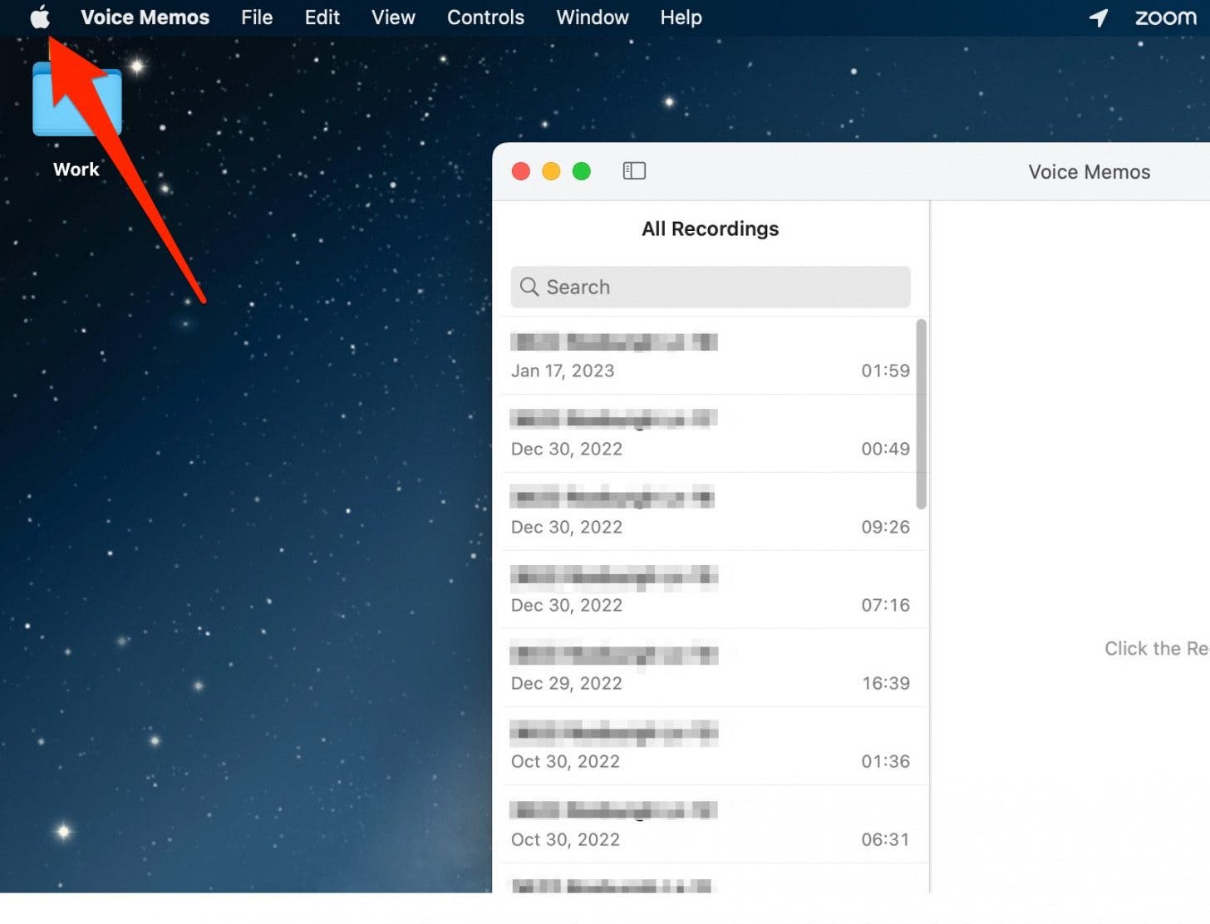This screenshot has width=1210, height=924.
Task: Open the Apple menu
Action: [39, 17]
